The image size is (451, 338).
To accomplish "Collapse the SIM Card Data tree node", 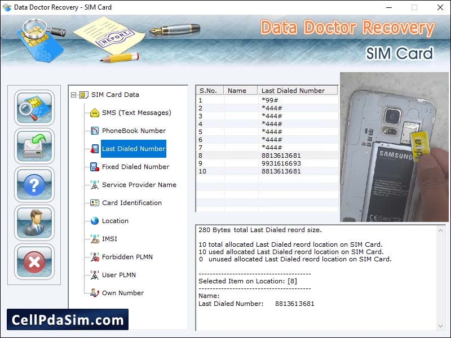I will (x=74, y=95).
